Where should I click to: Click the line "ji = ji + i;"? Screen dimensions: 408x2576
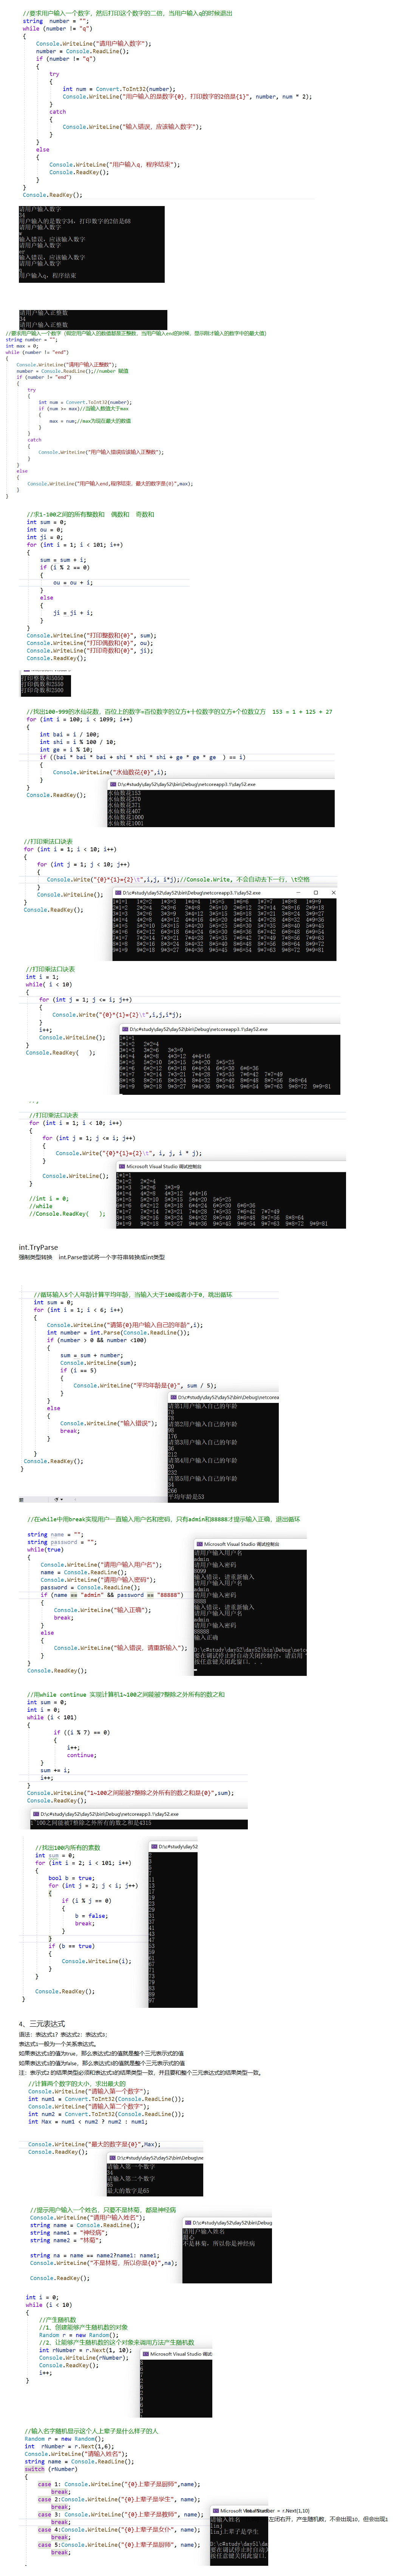tap(73, 612)
